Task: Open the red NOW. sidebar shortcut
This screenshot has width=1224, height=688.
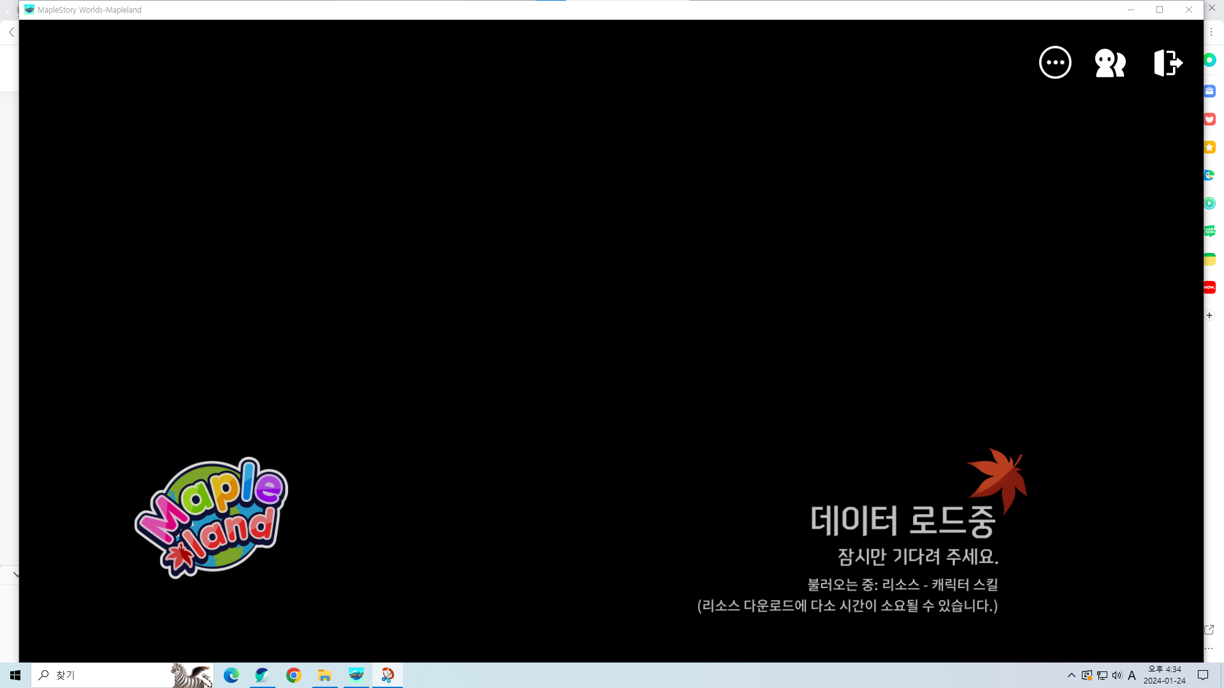Action: (x=1209, y=287)
